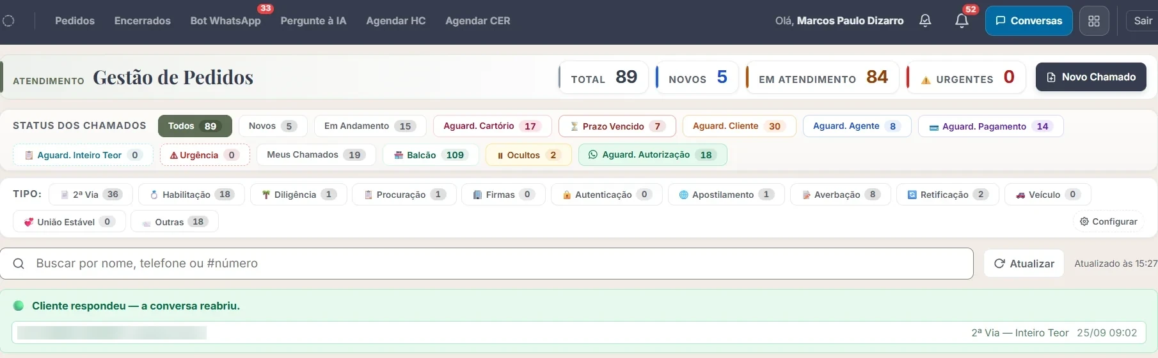Image resolution: width=1158 pixels, height=358 pixels.
Task: Open the grid apps menu icon
Action: click(x=1094, y=20)
